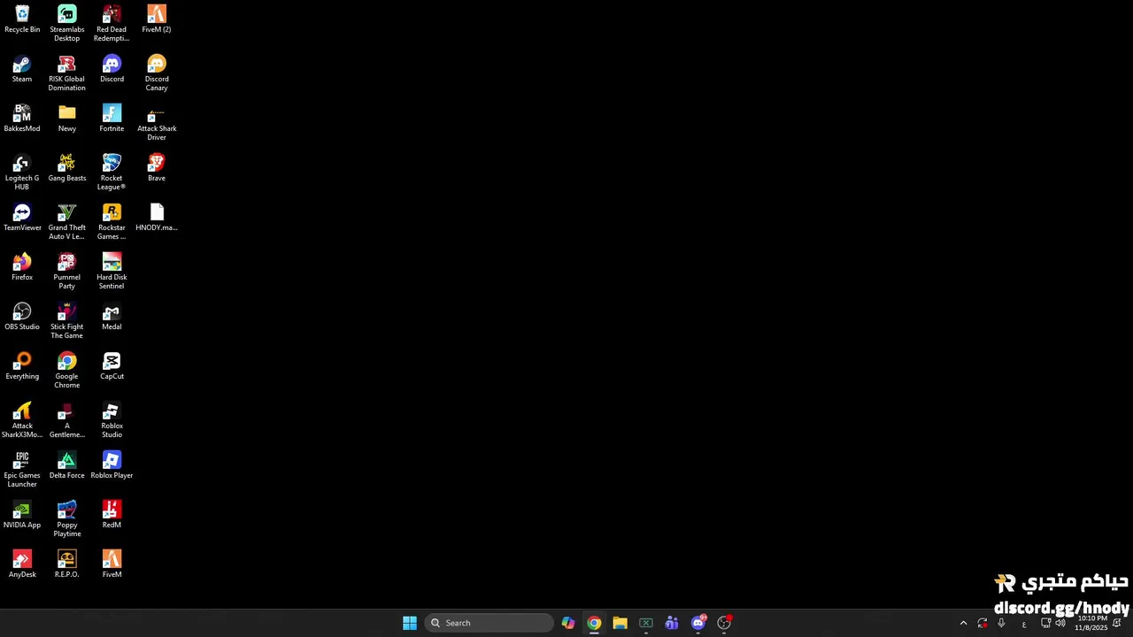The width and height of the screenshot is (1133, 637).
Task: Open the clock and date flyout
Action: click(x=1091, y=623)
